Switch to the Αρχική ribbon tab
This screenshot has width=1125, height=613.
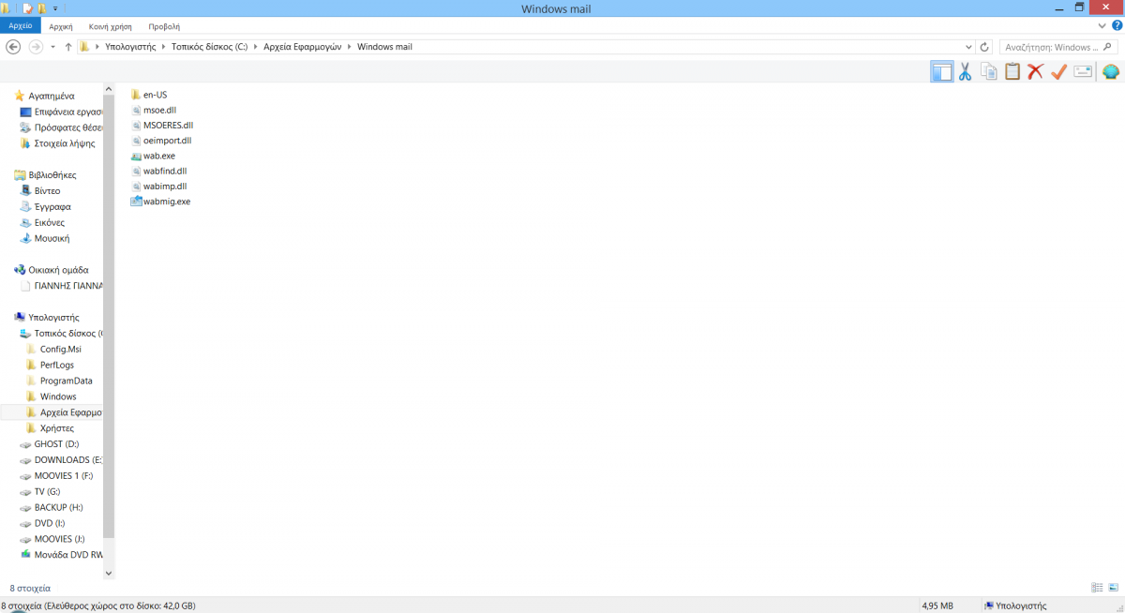click(61, 27)
